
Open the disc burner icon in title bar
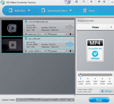coord(68,2)
